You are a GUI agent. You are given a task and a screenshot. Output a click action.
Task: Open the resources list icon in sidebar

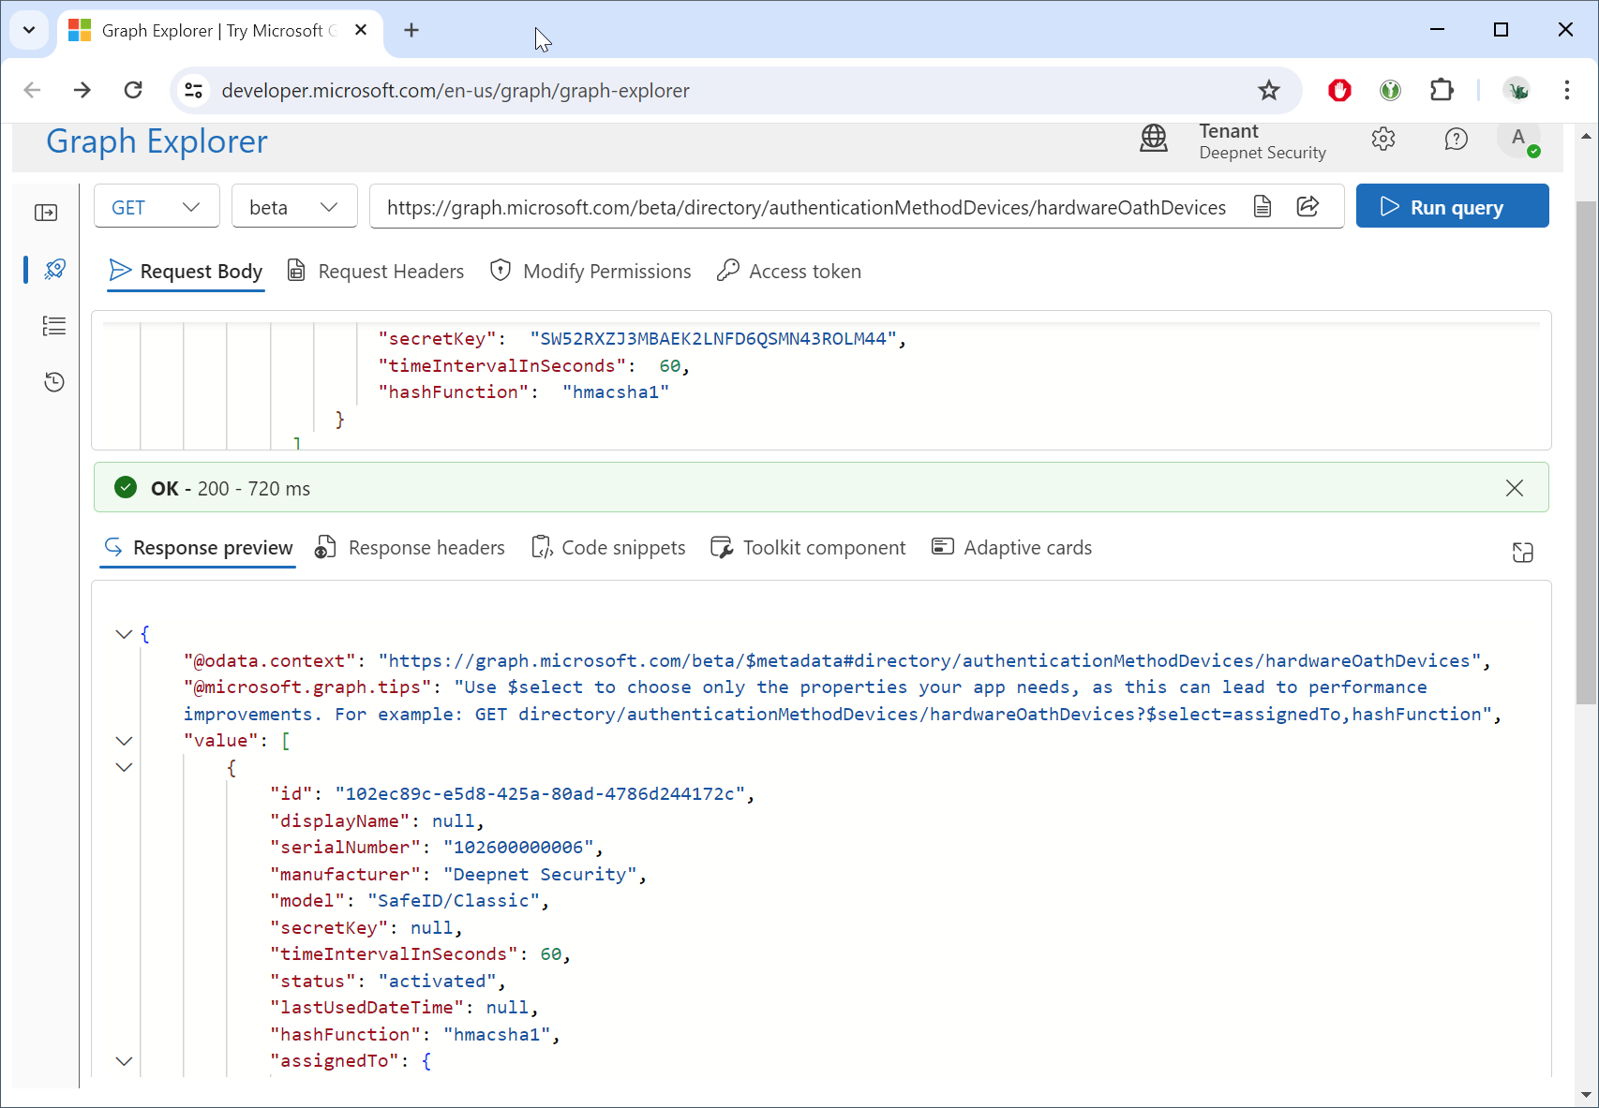coord(54,326)
